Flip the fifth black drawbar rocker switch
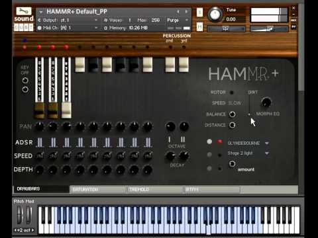The height and width of the screenshot is (238, 318). pyautogui.click(x=93, y=65)
